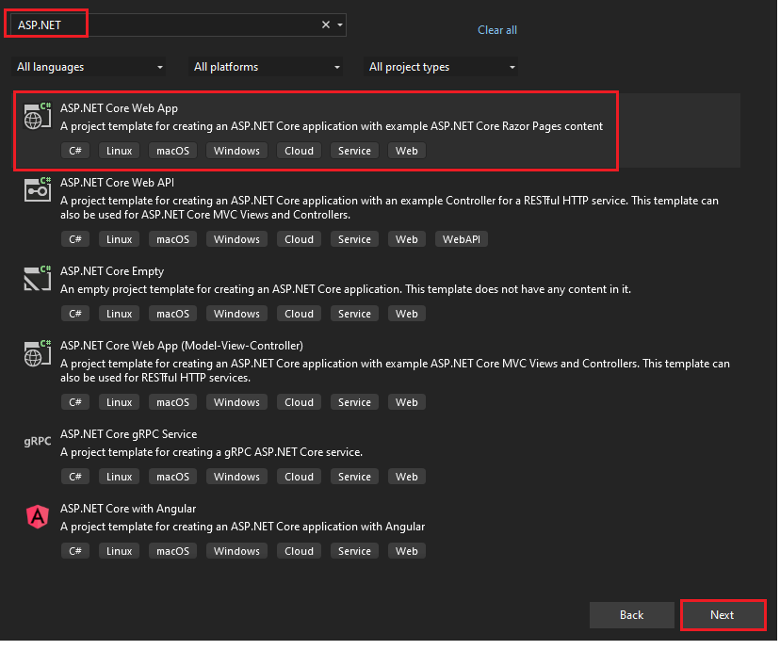Click the empty project template description text
This screenshot has height=650, width=780.
click(x=346, y=289)
